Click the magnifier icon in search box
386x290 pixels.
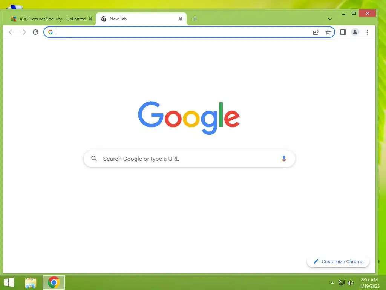[x=94, y=159]
